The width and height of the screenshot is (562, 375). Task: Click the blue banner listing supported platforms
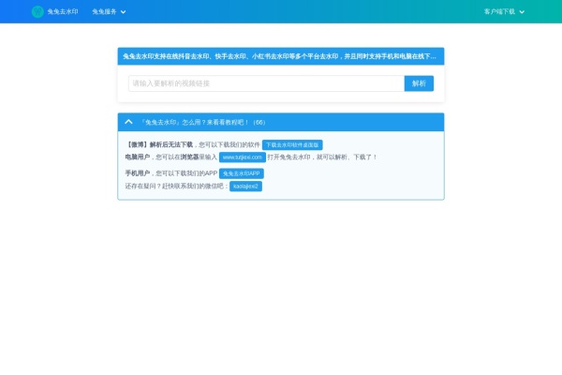coord(281,56)
